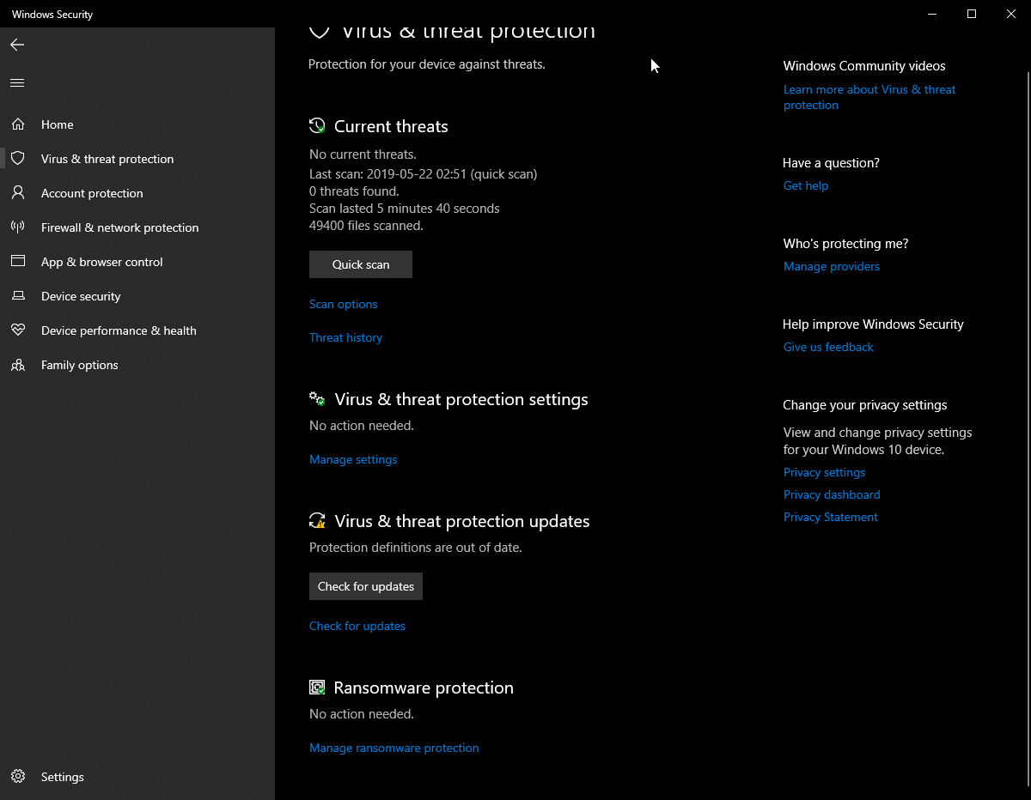
Task: Click the Account protection person icon
Action: [18, 193]
